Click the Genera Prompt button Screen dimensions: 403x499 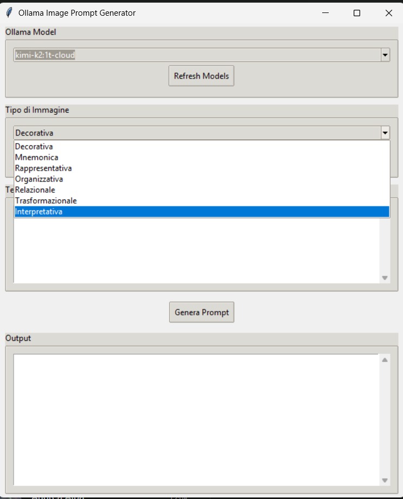201,312
